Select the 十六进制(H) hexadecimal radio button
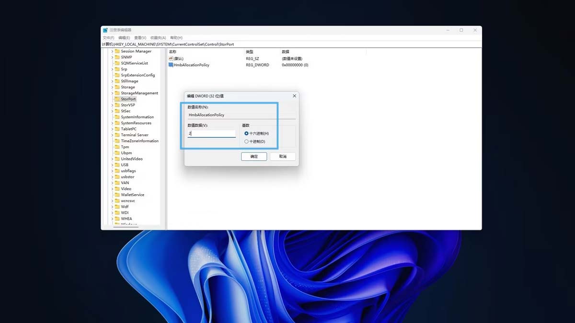This screenshot has width=575, height=323. tap(246, 134)
